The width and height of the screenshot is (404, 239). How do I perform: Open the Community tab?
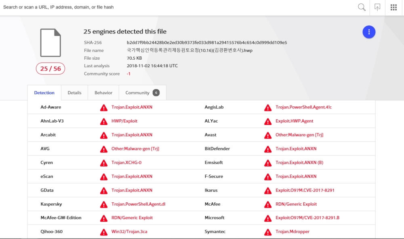click(143, 93)
